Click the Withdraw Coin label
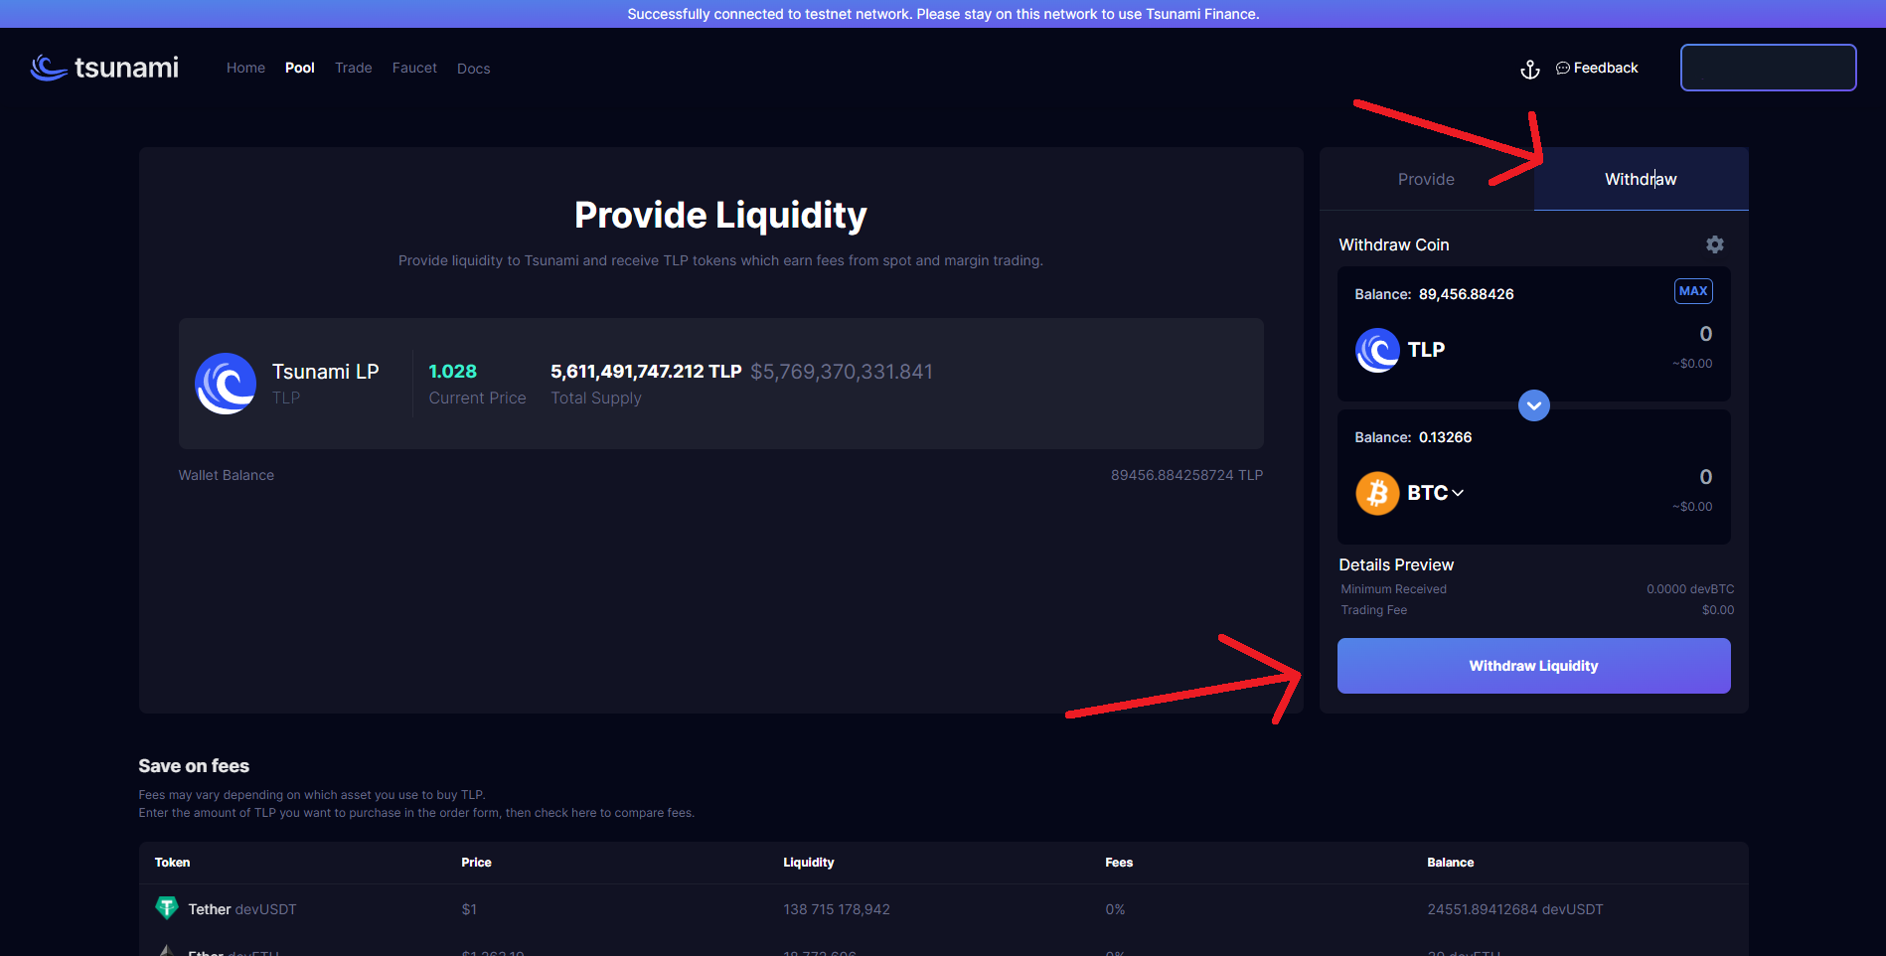 click(1394, 244)
